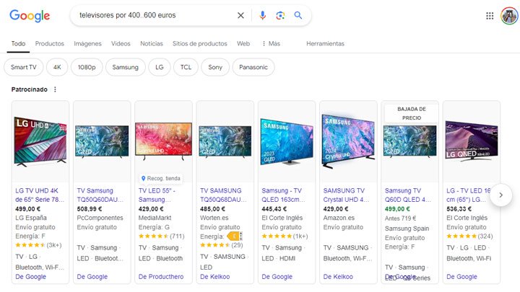Click the Patrocinado label
Screen dimensions: 520x292
click(29, 89)
